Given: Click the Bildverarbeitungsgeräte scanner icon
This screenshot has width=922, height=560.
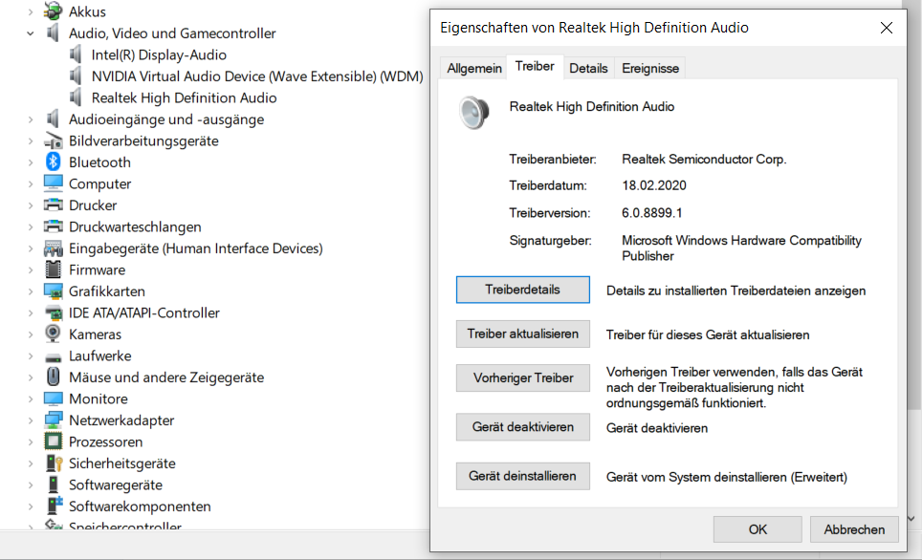Looking at the screenshot, I should [x=53, y=141].
